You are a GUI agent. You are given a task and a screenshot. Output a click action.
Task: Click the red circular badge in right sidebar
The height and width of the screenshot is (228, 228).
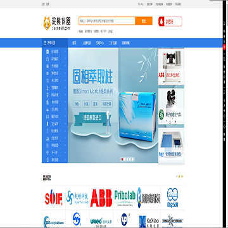point(224,47)
